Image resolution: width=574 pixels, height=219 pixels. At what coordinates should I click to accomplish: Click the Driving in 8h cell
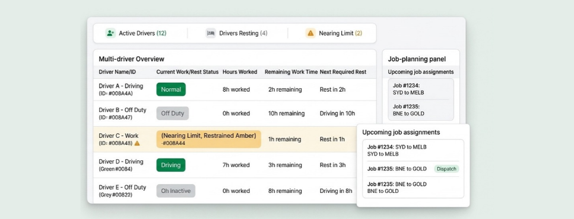pyautogui.click(x=336, y=191)
